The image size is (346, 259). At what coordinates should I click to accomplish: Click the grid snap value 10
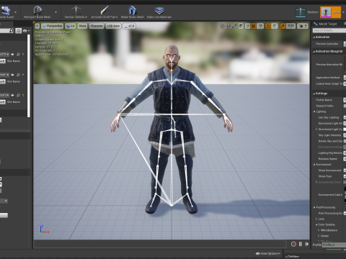point(260,26)
